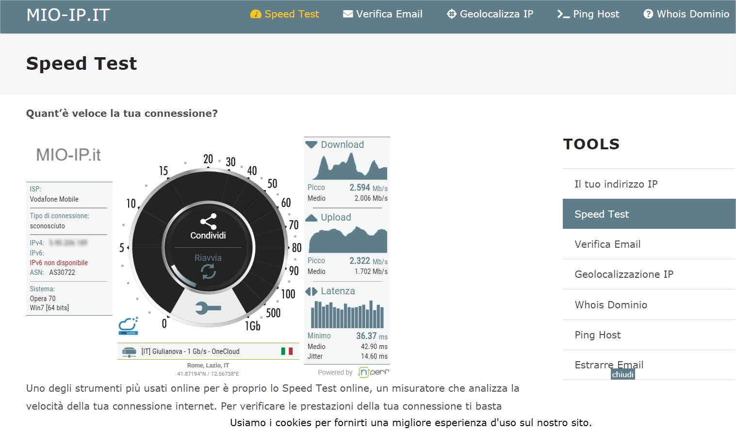Click the 2.594 Mb/s download peak value
Screen dimensions: 736x430
click(x=368, y=188)
